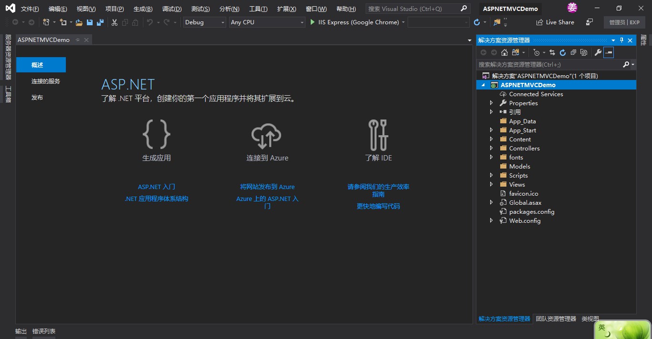The height and width of the screenshot is (339, 652).
Task: Select the Models folder
Action: (x=519, y=166)
